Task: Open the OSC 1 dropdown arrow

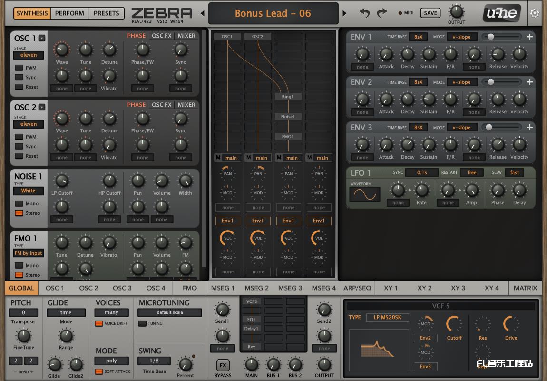Action: pyautogui.click(x=42, y=38)
